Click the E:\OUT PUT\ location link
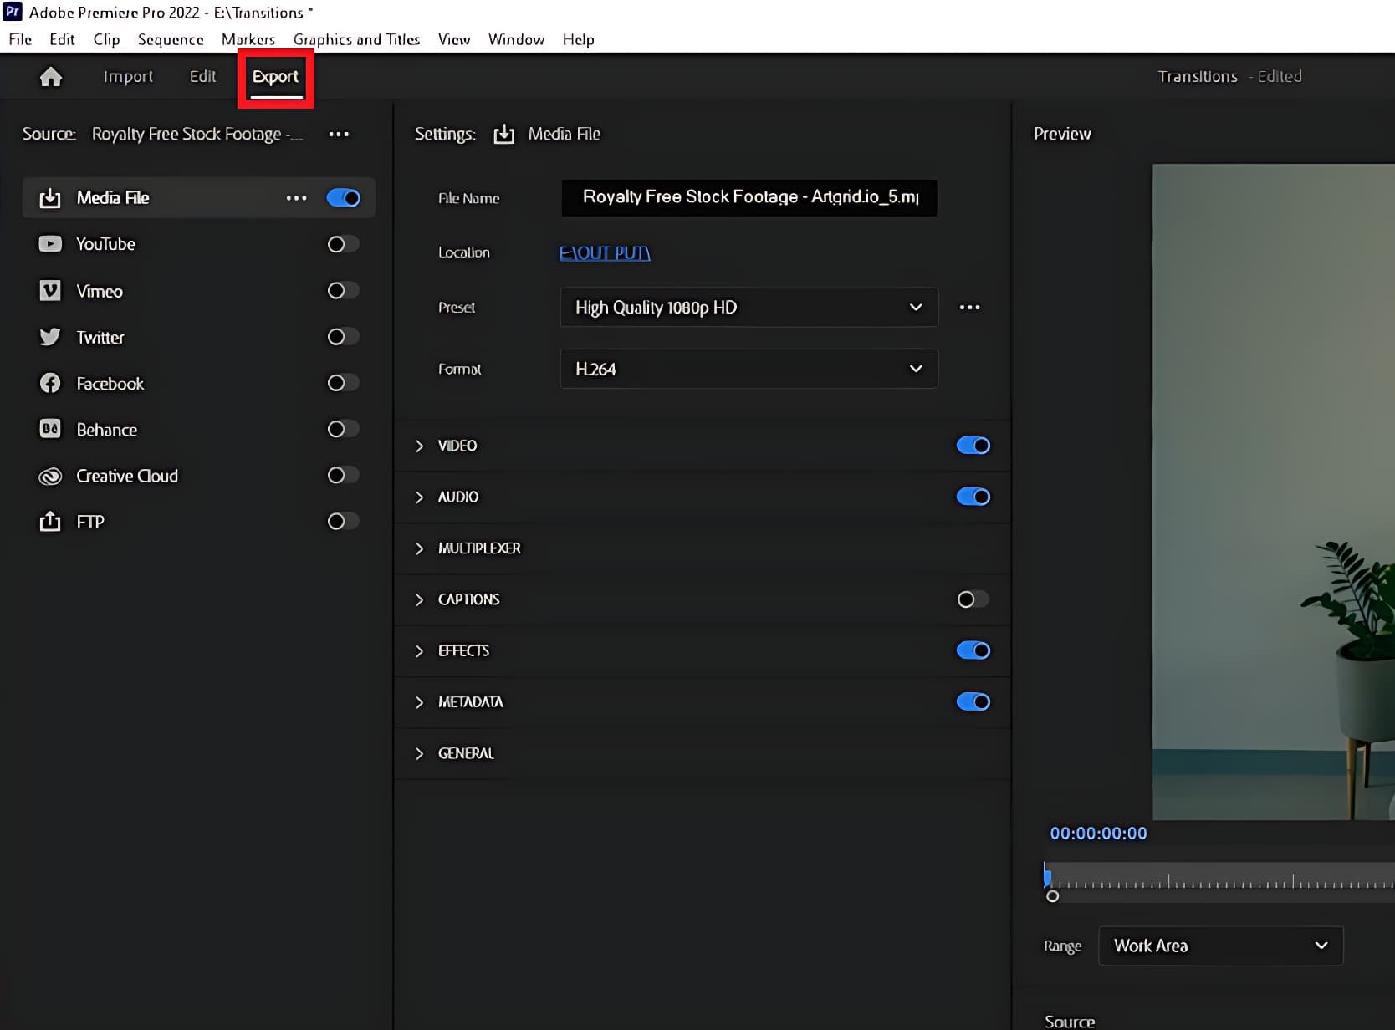The image size is (1395, 1030). point(604,252)
